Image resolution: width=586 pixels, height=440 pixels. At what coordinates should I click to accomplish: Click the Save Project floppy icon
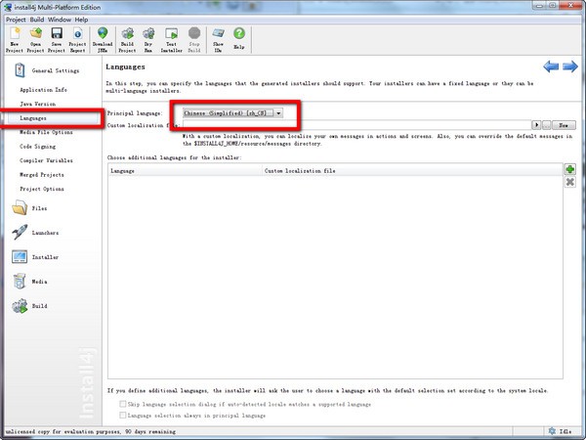tap(57, 37)
